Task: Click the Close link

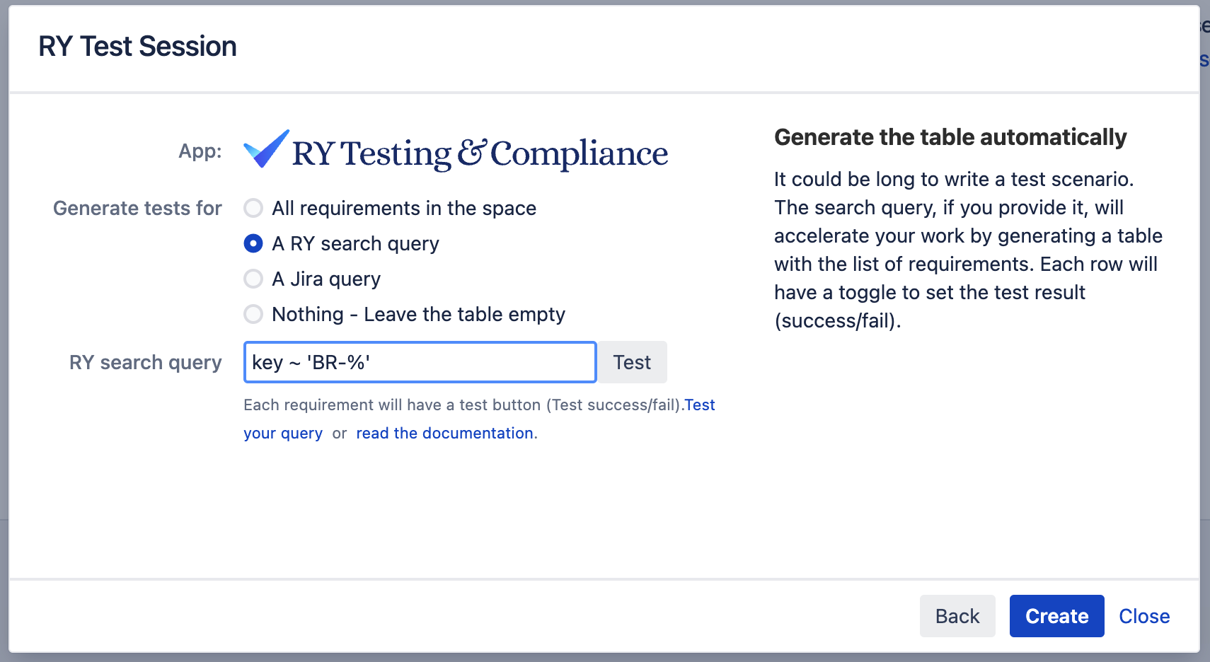Action: click(x=1143, y=615)
